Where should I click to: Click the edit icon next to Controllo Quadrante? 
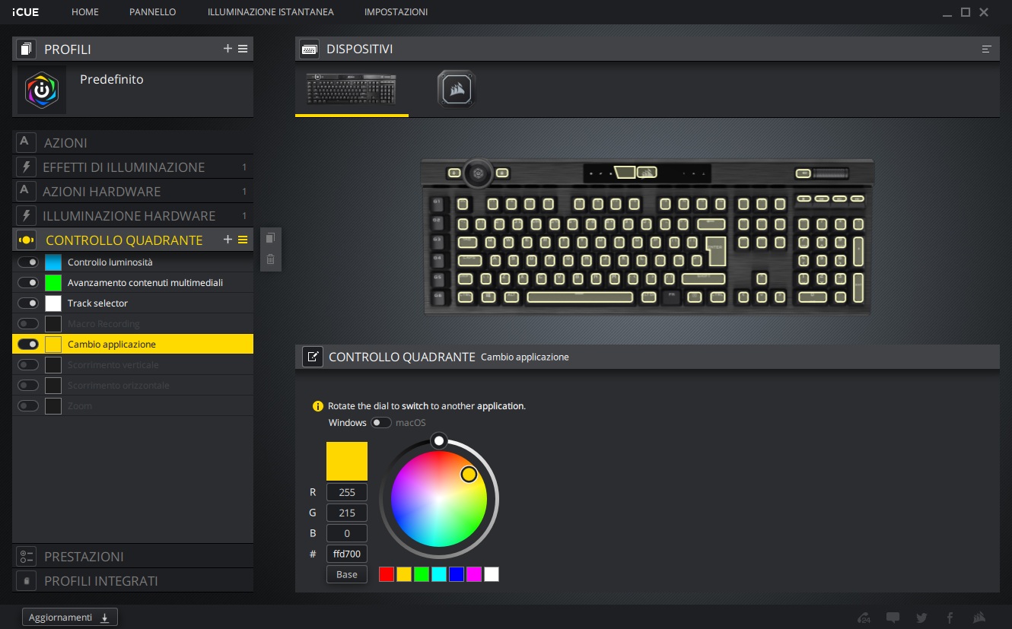point(312,357)
